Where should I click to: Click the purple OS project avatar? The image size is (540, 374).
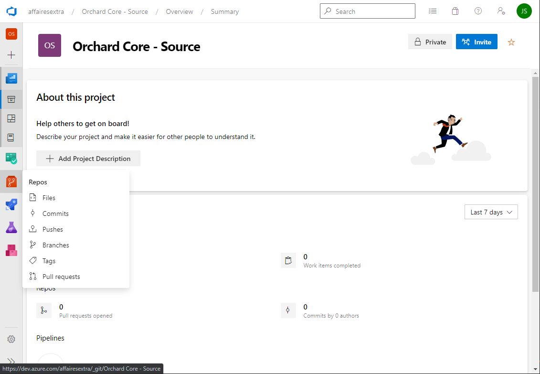(50, 45)
